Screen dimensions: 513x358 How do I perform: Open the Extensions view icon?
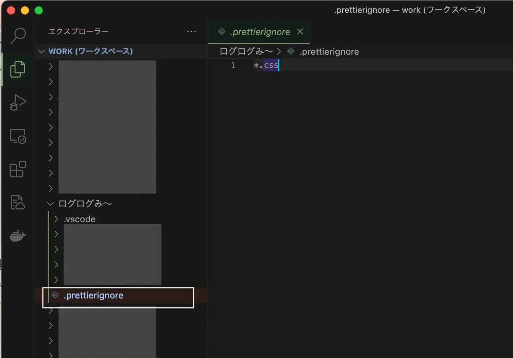click(18, 169)
